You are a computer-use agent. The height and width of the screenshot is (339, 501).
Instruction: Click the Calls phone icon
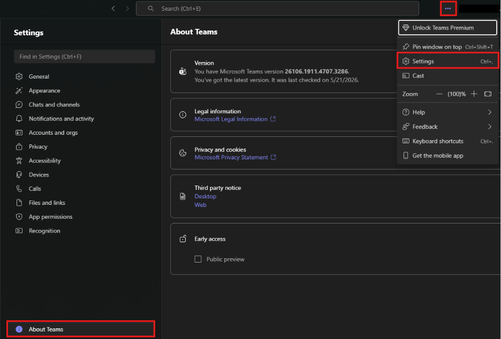coord(19,189)
